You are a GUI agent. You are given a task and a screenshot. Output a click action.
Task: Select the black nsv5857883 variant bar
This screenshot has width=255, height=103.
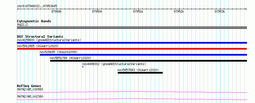click(x=140, y=73)
